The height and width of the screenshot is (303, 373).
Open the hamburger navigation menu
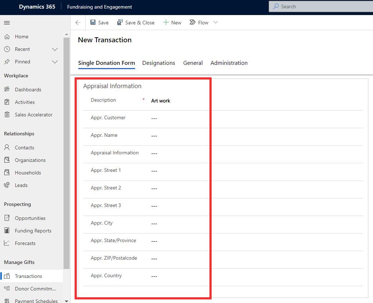[7, 23]
